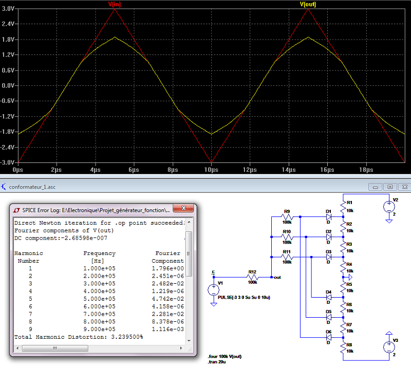This screenshot has height=366, width=411.
Task: Click the 1.796e+00 Fourier component value
Action: pos(168,268)
